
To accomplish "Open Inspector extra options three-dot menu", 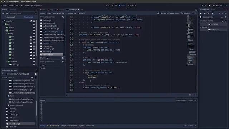I will coord(212,14).
